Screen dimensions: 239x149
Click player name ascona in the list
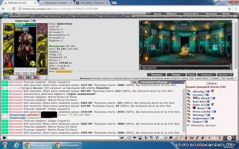coord(198,95)
